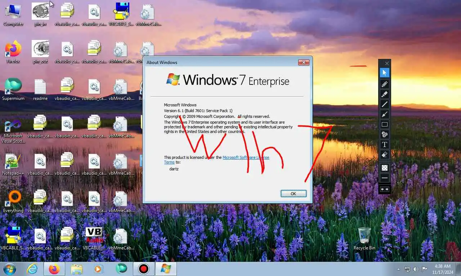Image resolution: width=461 pixels, height=276 pixels.
Task: Open the Windows Start menu
Action: [10, 269]
